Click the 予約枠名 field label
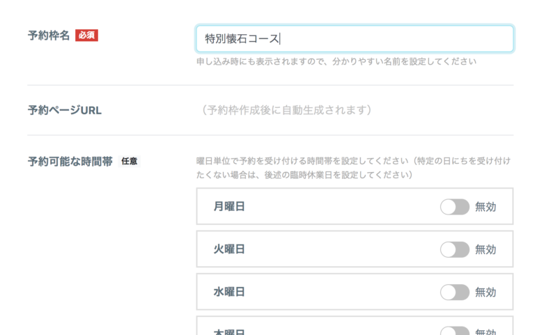The image size is (535, 335). pyautogui.click(x=49, y=36)
